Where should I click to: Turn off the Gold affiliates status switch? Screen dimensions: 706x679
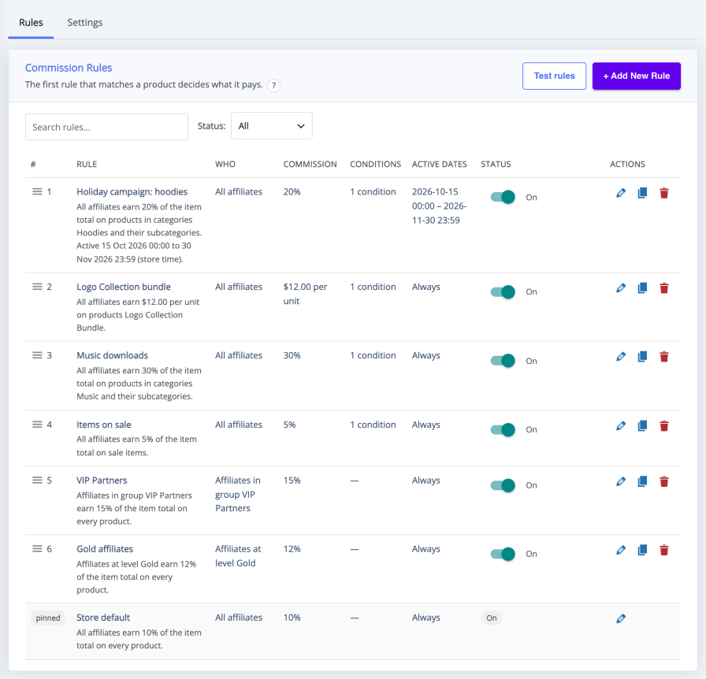(503, 554)
